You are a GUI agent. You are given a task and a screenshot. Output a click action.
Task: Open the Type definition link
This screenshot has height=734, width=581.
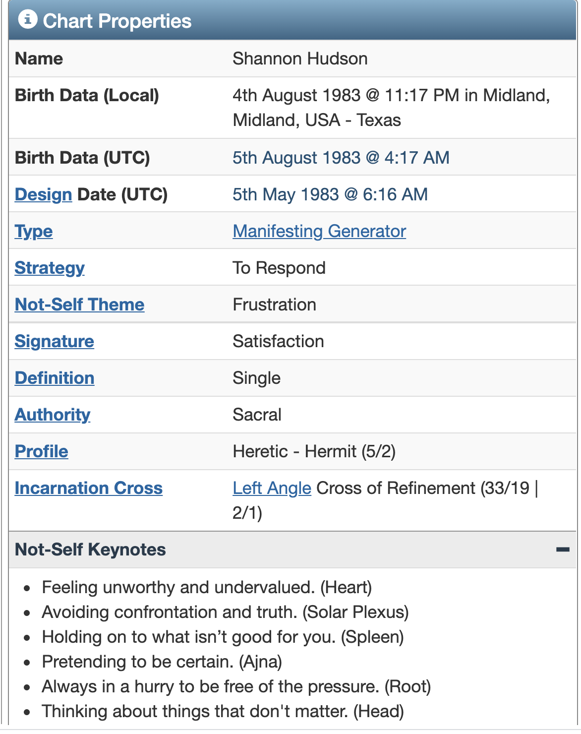click(34, 231)
